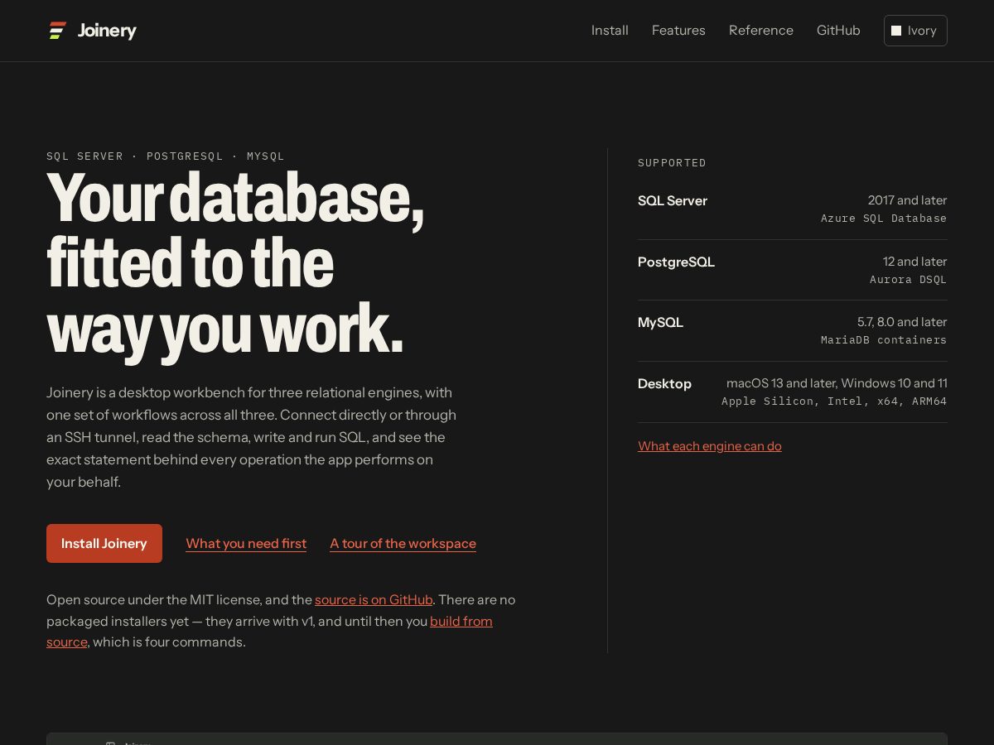
Task: Click the Ivory color swatch square
Action: click(x=896, y=31)
